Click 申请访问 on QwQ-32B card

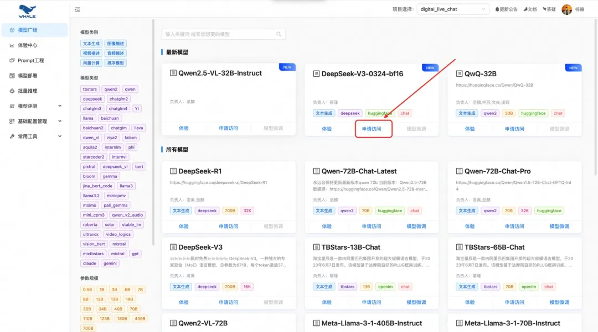click(x=514, y=129)
